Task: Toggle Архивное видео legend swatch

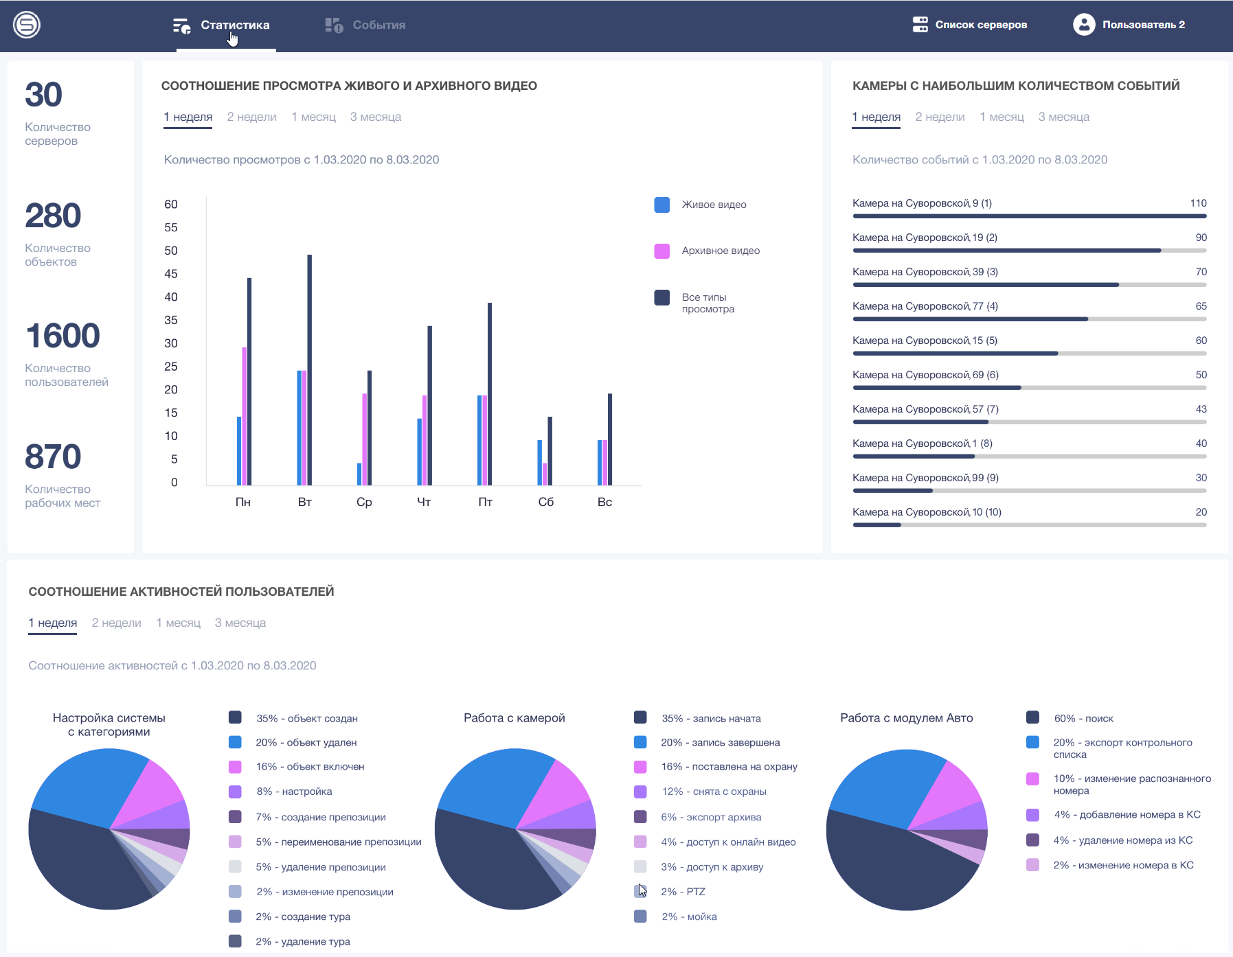Action: coord(661,251)
